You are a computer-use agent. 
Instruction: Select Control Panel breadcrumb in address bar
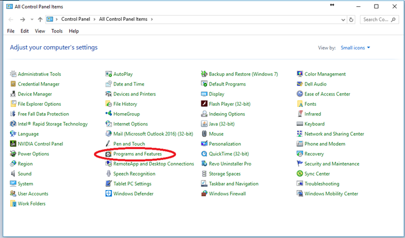click(x=76, y=19)
